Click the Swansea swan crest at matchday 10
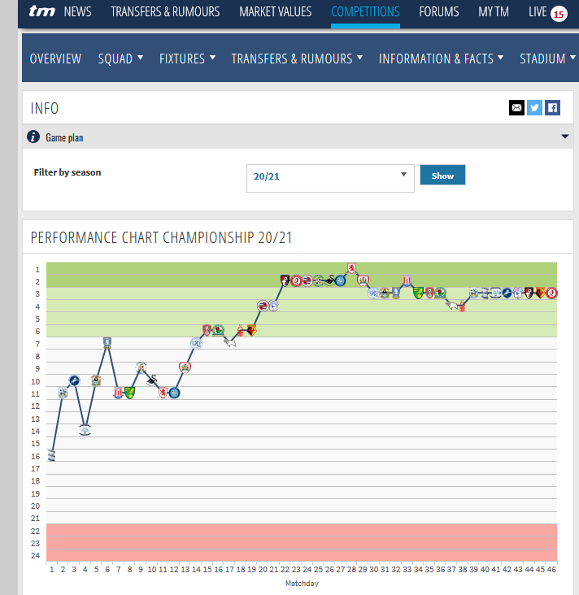This screenshot has height=595, width=579. pos(152,380)
